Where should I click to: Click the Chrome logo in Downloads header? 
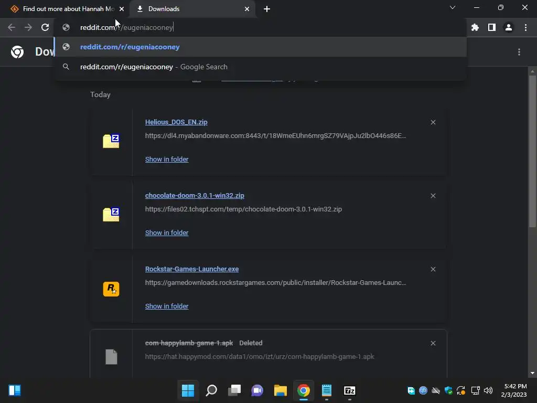pos(17,52)
